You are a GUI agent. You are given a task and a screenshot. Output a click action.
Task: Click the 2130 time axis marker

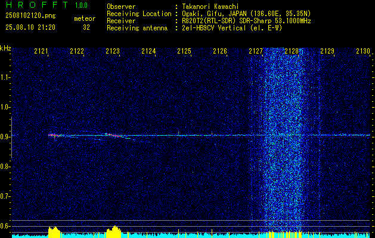pyautogui.click(x=363, y=51)
